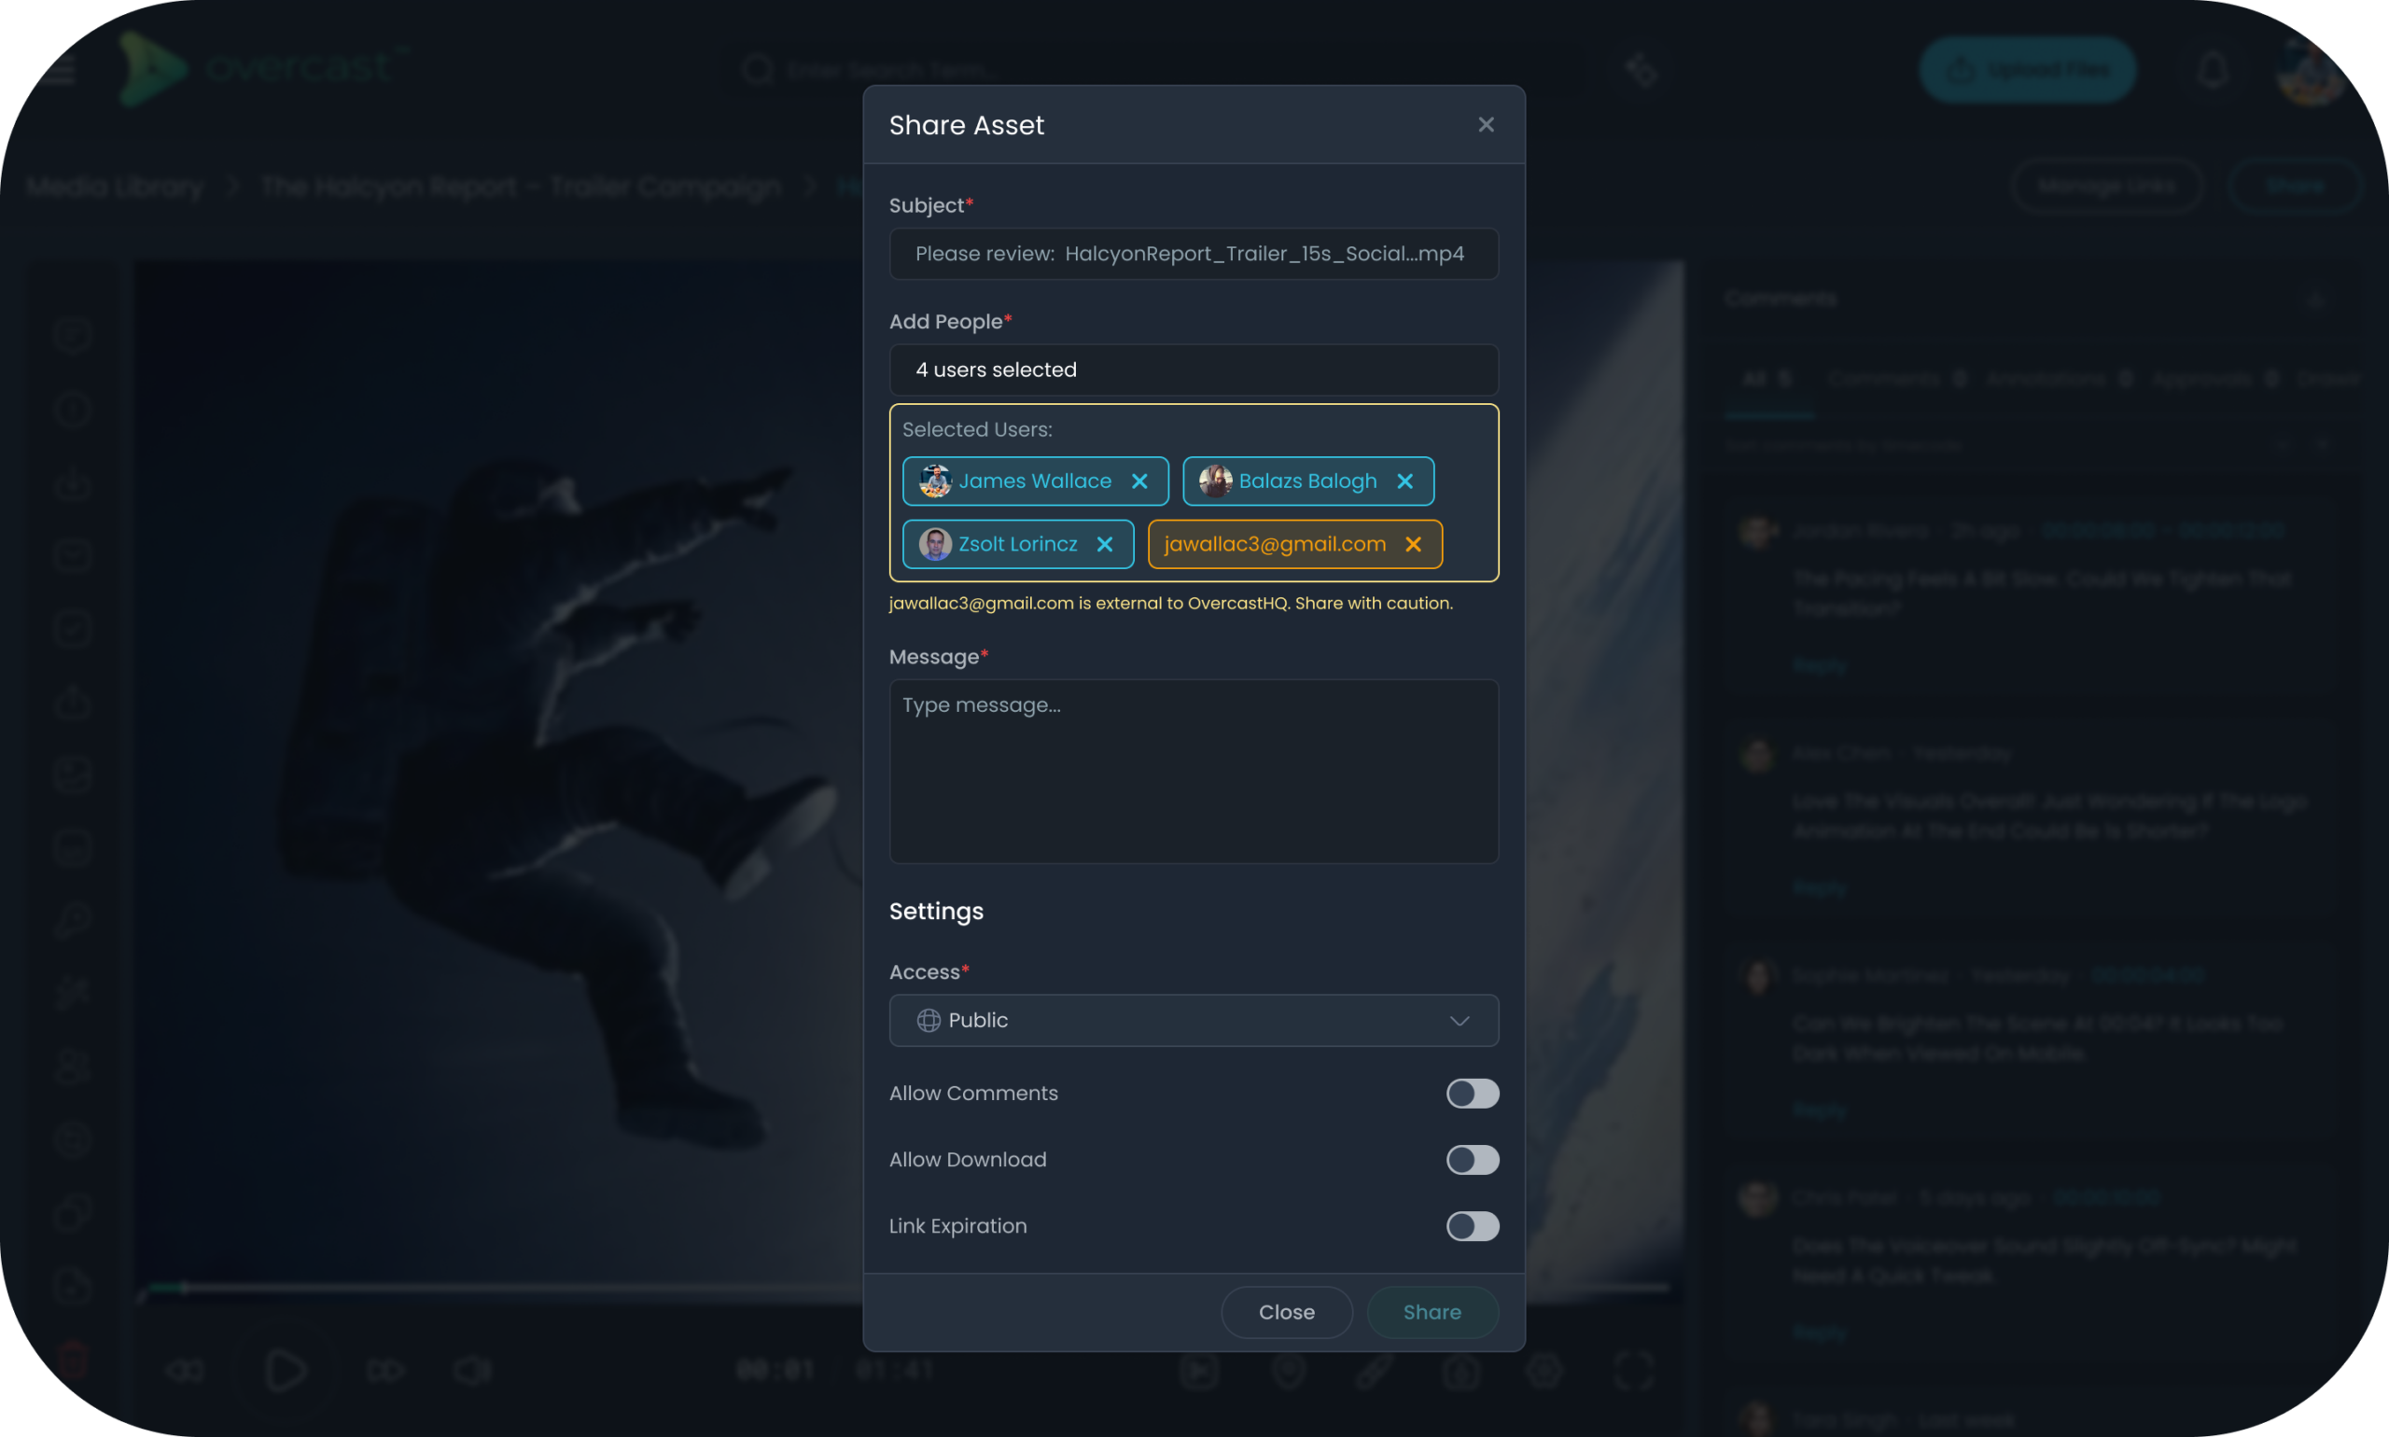Viewport: 2389px width, 1437px height.
Task: Click the globe icon in Access field
Action: (928, 1021)
